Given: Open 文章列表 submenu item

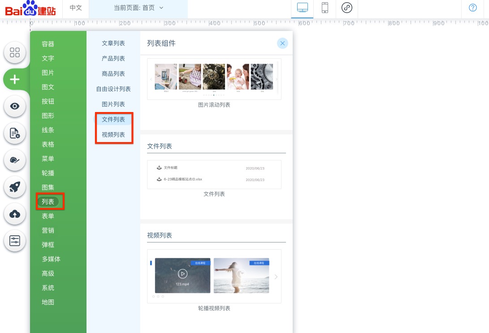Looking at the screenshot, I should [113, 43].
